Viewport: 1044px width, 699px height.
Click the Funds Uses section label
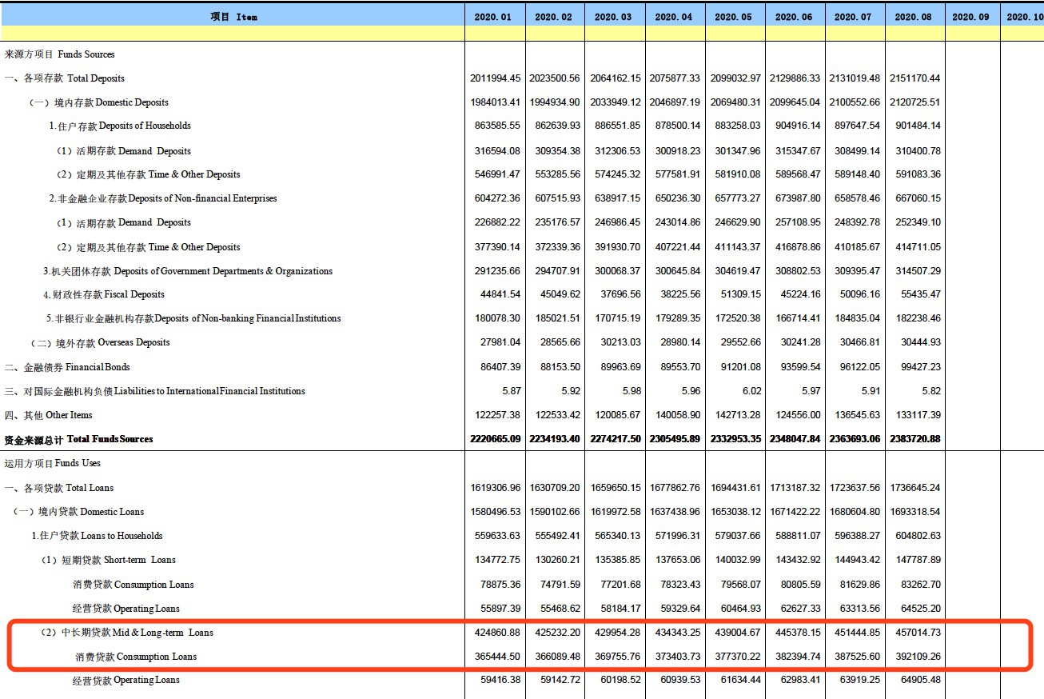pyautogui.click(x=53, y=463)
